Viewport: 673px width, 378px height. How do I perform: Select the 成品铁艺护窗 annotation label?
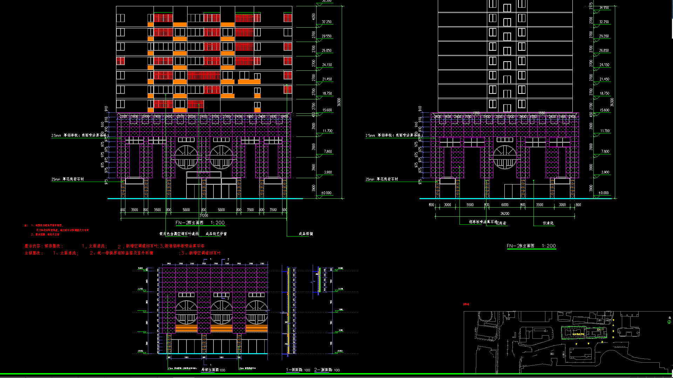tap(216, 234)
